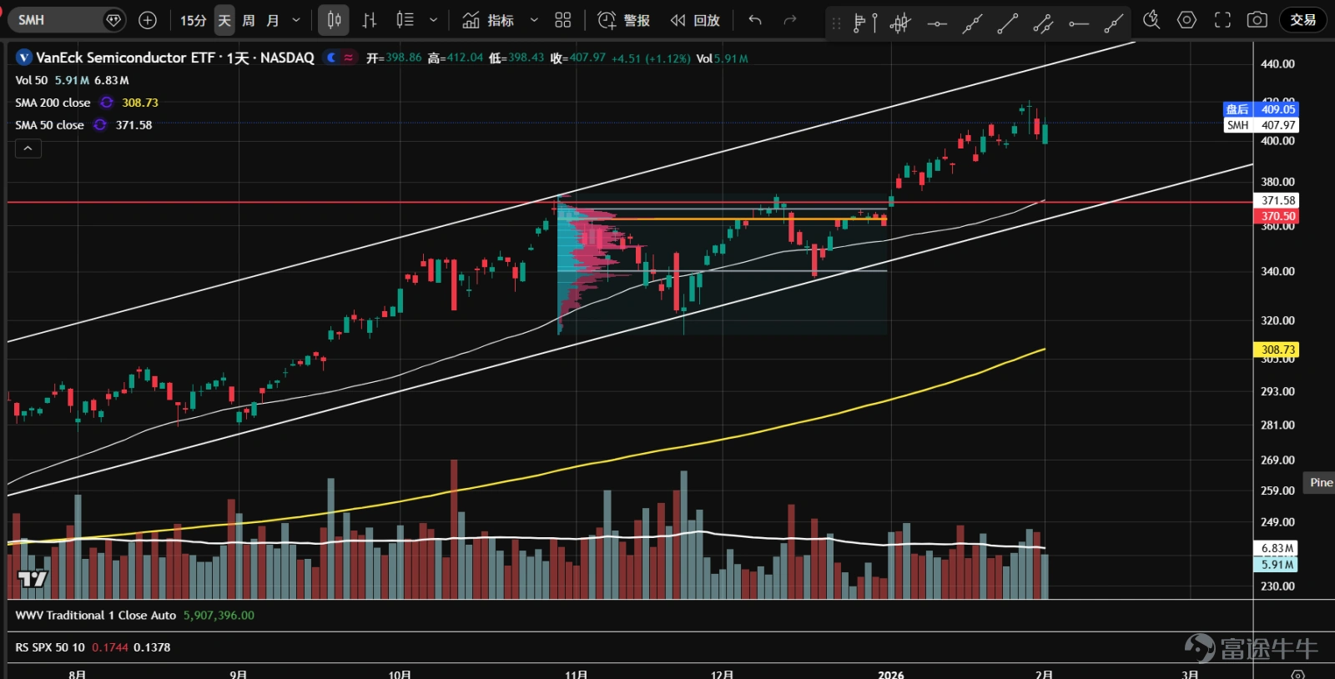Click the pink wavy status indicator

pyautogui.click(x=348, y=58)
